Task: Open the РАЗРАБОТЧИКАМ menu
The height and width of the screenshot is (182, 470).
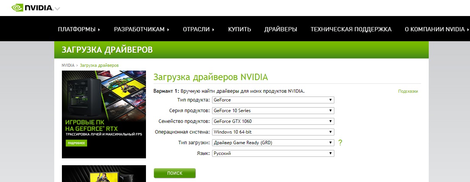Action: [142, 29]
